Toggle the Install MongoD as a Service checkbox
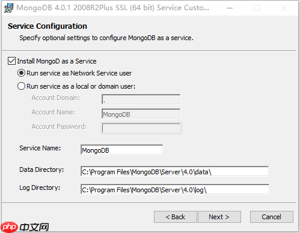Image resolution: width=300 pixels, height=233 pixels. tap(11, 61)
